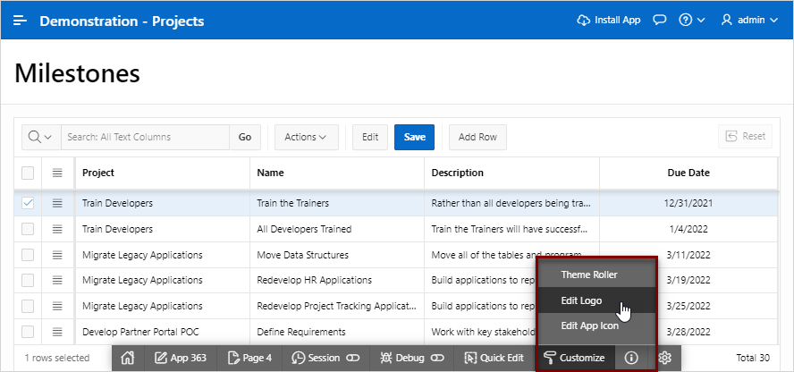Open the header row actions menu icon

(57, 173)
